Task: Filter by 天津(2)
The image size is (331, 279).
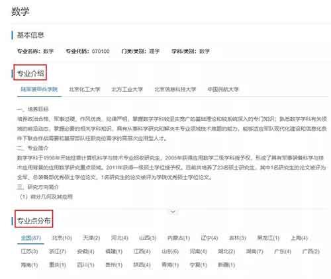Action: tap(91, 238)
